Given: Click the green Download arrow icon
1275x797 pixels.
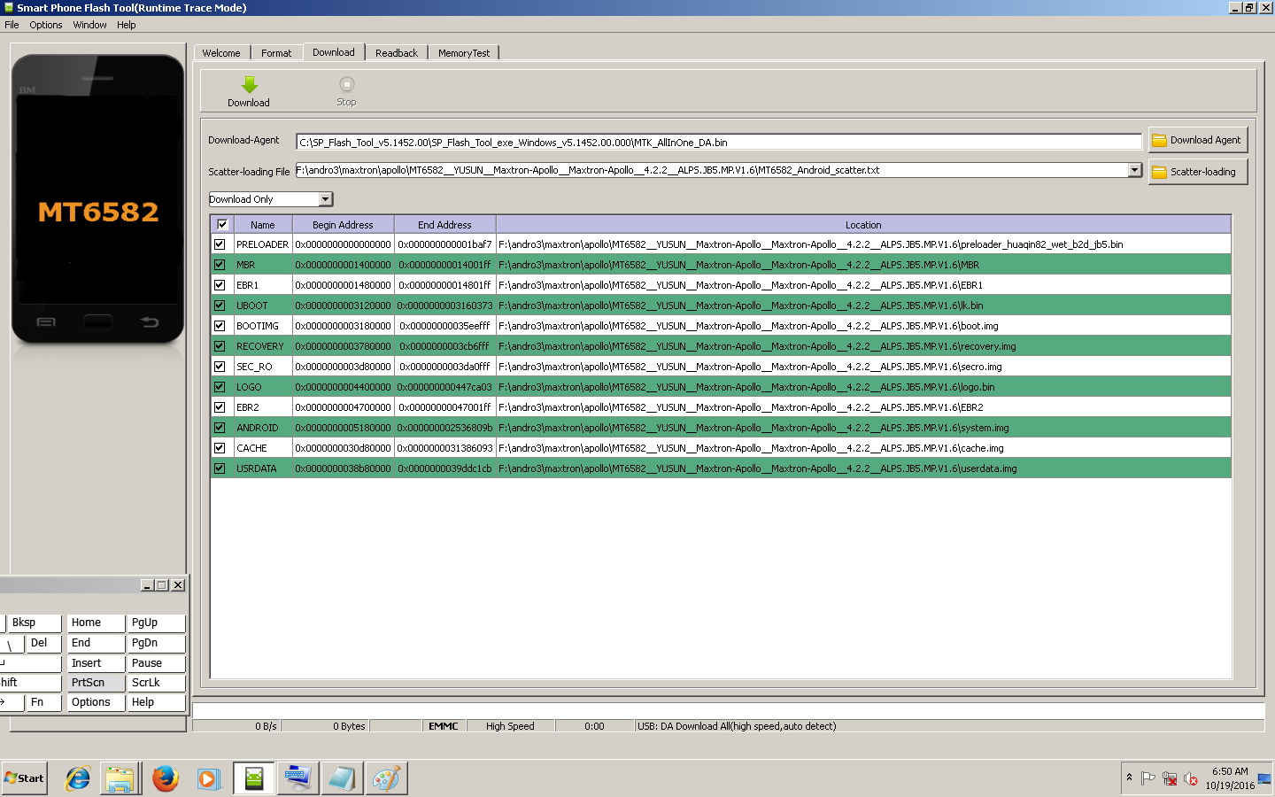Looking at the screenshot, I should (249, 85).
